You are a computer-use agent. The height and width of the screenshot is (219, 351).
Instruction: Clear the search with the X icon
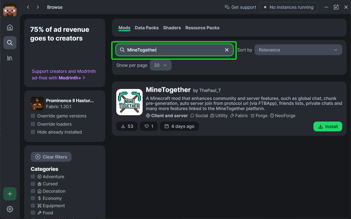click(227, 50)
